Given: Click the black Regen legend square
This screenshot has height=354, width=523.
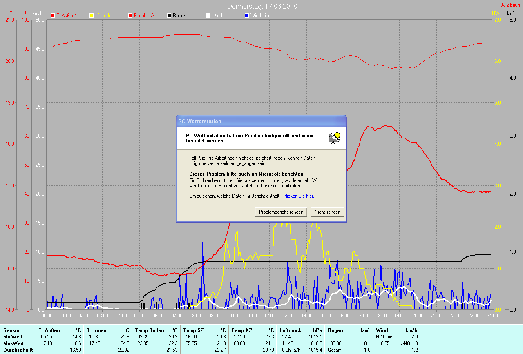Looking at the screenshot, I should coord(169,16).
